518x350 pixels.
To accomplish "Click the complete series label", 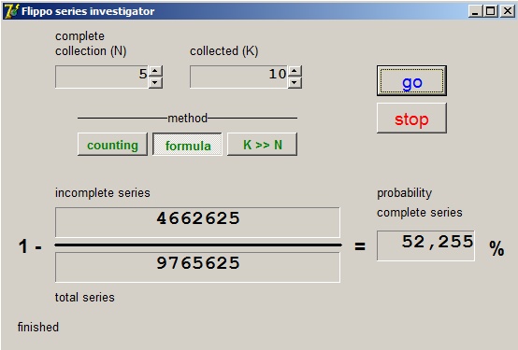I will [x=420, y=213].
